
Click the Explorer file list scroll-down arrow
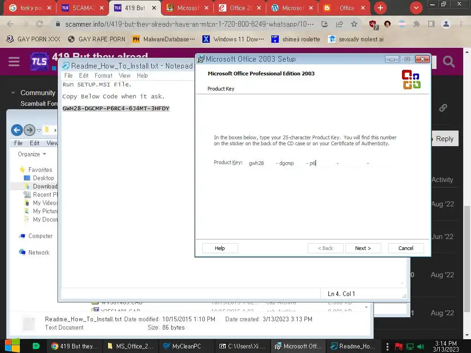pyautogui.click(x=366, y=307)
